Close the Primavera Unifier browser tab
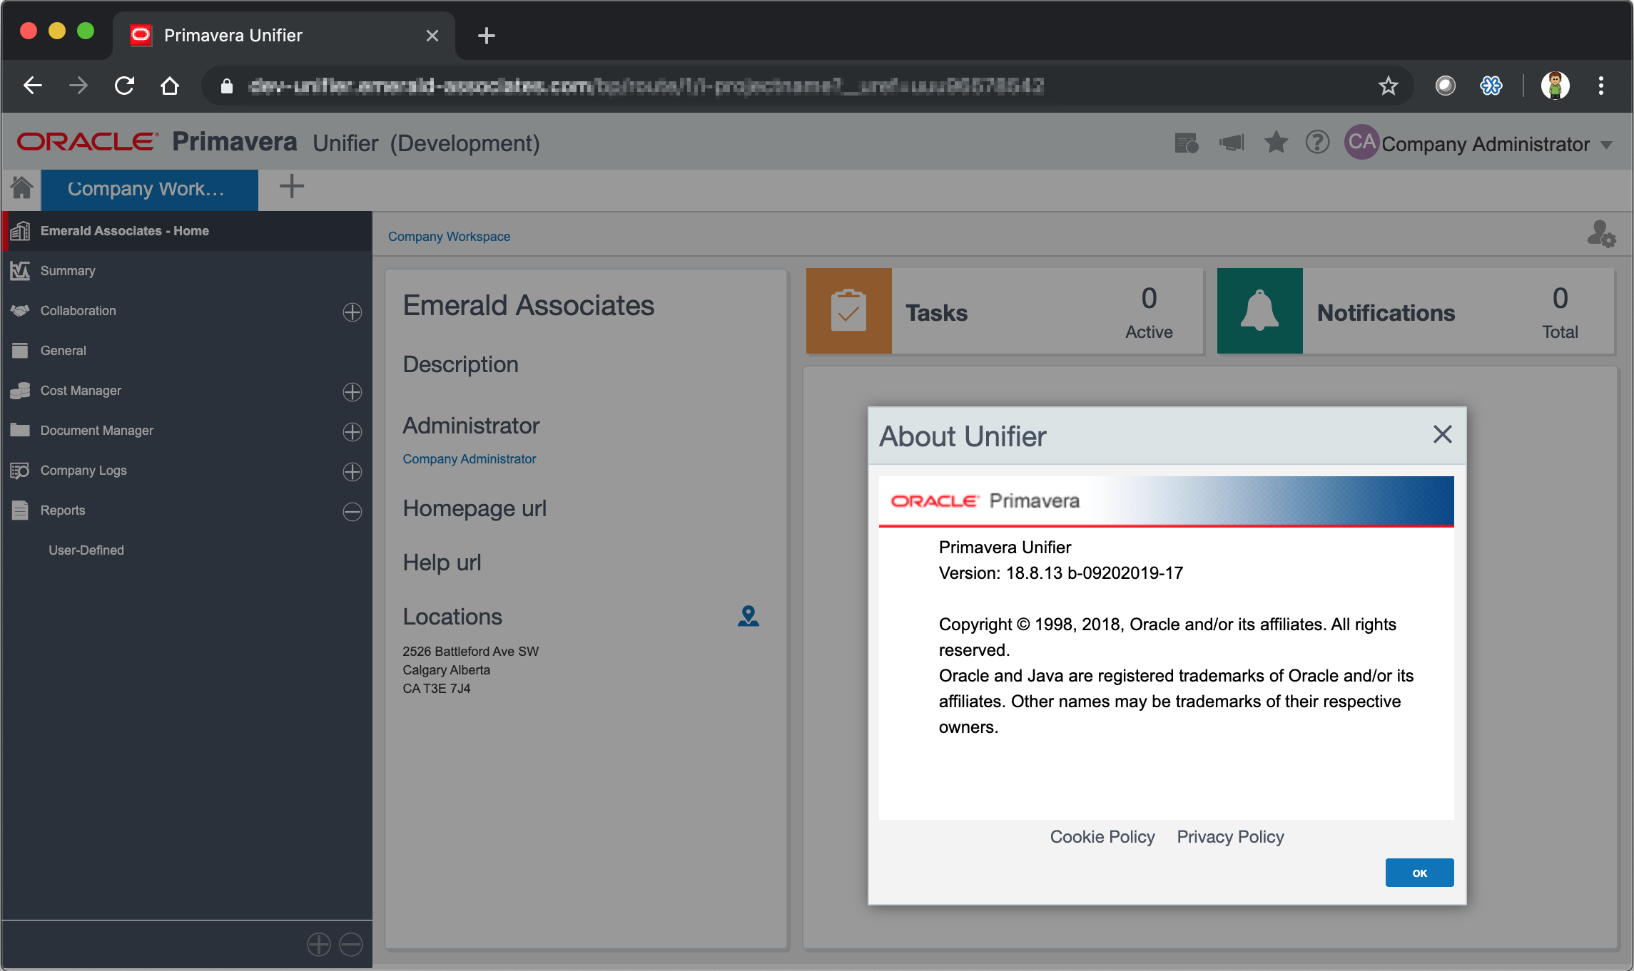This screenshot has width=1634, height=971. click(432, 36)
